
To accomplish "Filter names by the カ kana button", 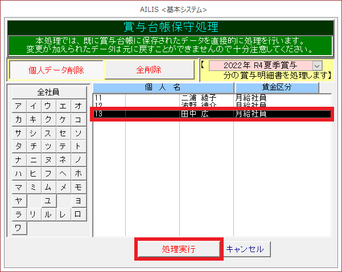I will pos(19,119).
